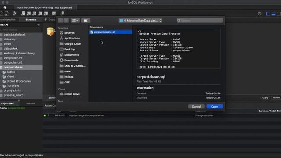Open the column view options dropdown
Viewport: 281px width, 158px height.
(x=75, y=21)
